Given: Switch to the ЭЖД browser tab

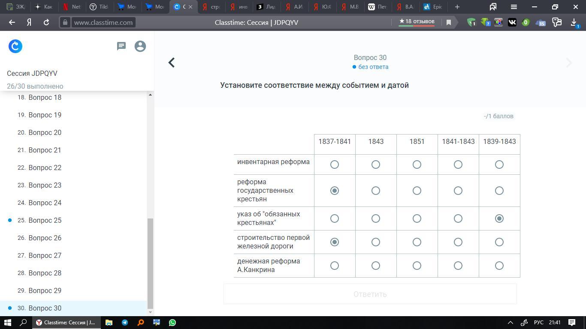Looking at the screenshot, I should 15,7.
